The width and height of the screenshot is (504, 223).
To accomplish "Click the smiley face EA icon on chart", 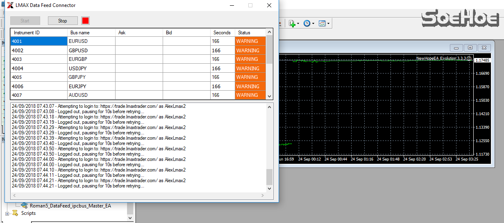I will (x=469, y=58).
